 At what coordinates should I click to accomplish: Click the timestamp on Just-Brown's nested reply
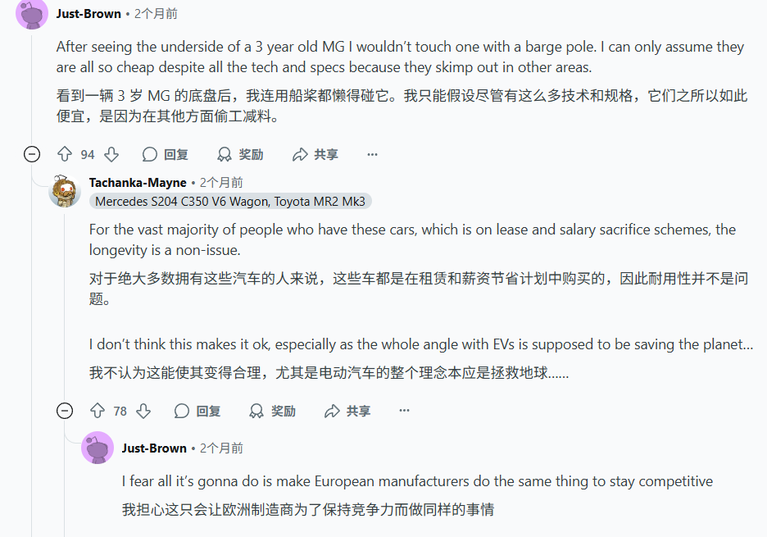[220, 448]
